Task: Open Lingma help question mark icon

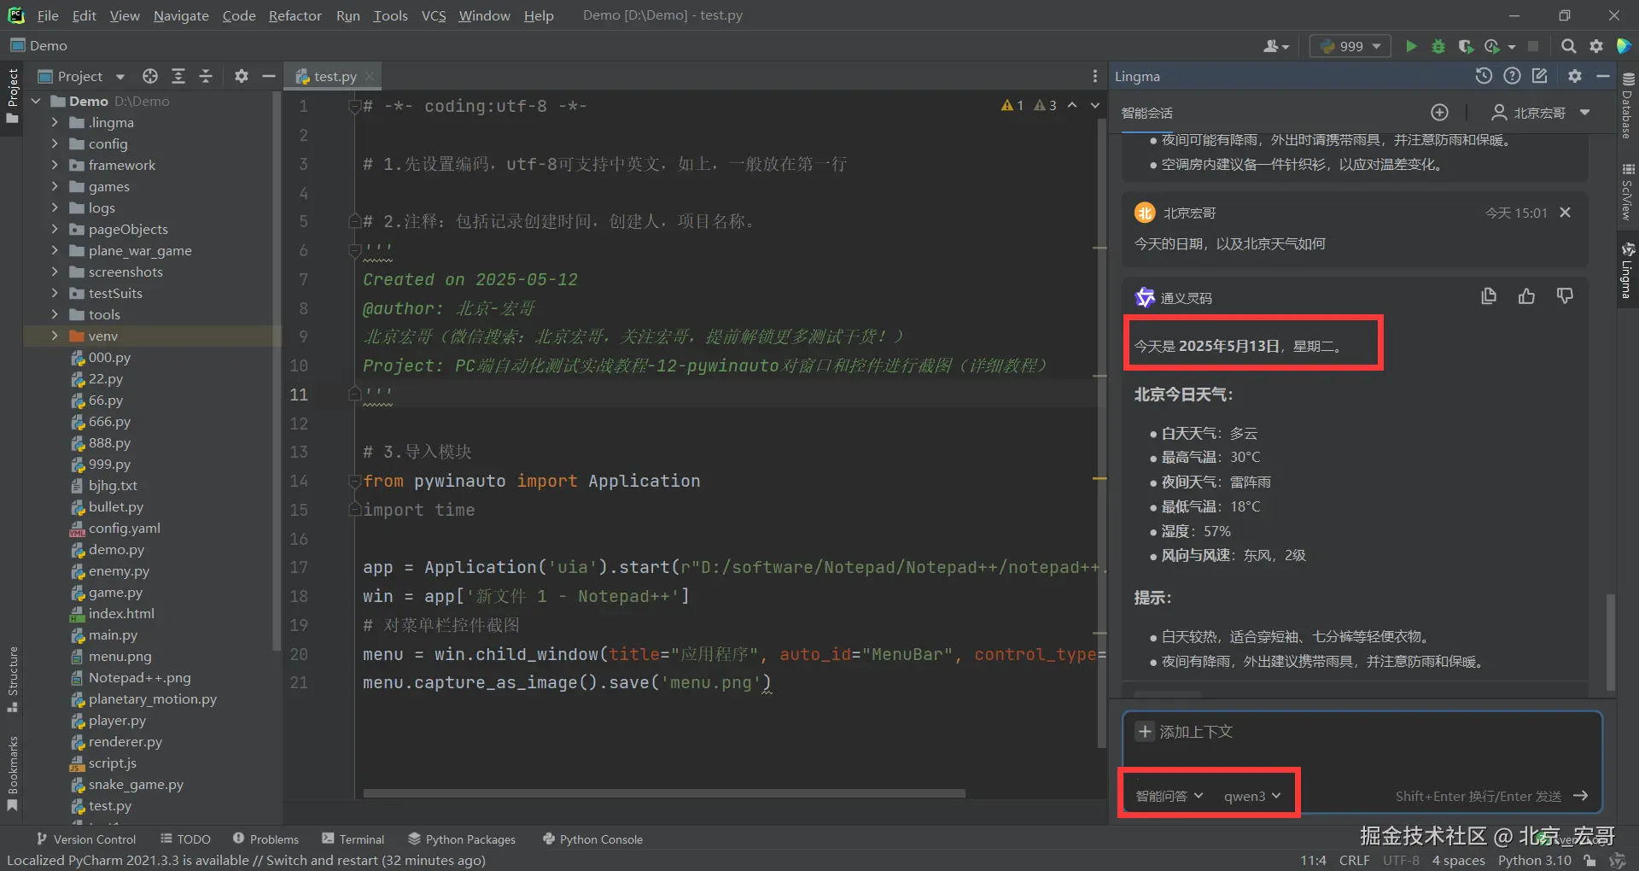Action: (1512, 76)
